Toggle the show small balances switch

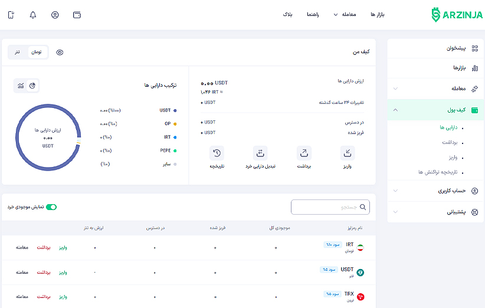coord(51,207)
